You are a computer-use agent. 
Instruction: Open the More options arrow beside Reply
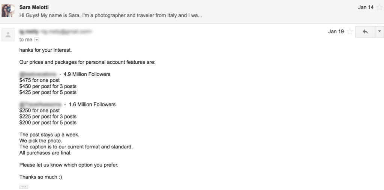[379, 31]
